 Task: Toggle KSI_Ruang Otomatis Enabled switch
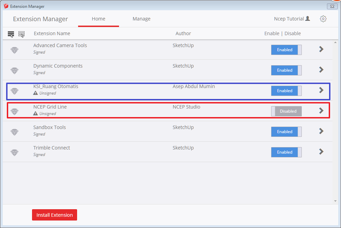click(x=286, y=91)
